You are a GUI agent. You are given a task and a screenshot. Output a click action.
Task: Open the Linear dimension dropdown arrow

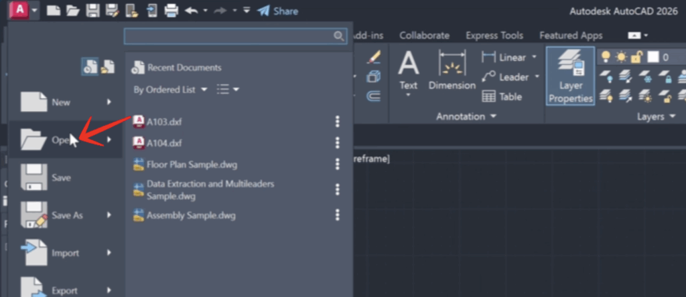click(533, 58)
